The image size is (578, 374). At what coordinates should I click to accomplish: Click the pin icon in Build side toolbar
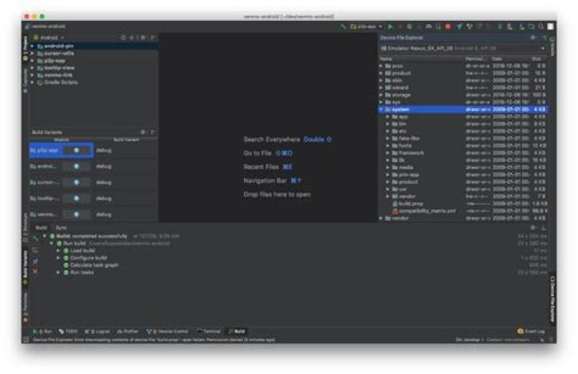click(x=35, y=261)
